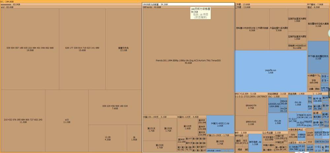330x153 pixels.
Task: Select the 04第31-60天(1).zip file block
Action: [220, 124]
